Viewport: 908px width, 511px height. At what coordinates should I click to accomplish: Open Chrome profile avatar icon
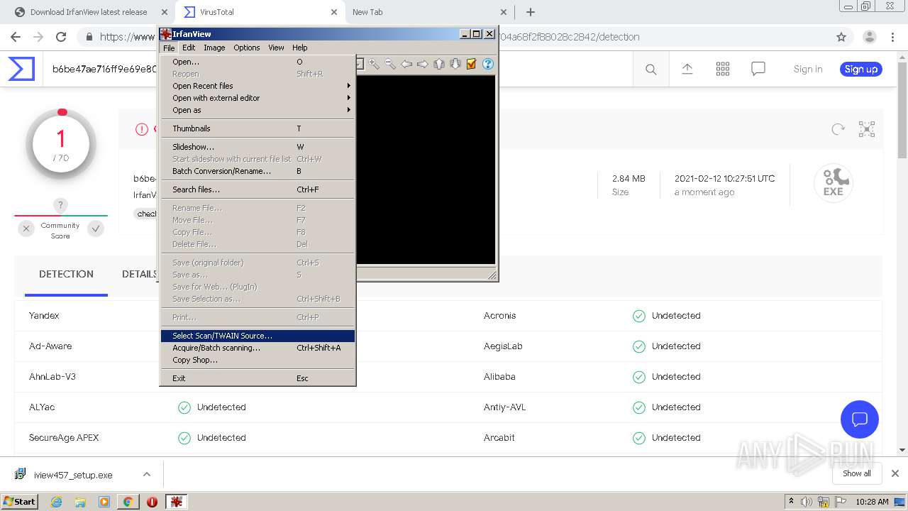tap(870, 37)
